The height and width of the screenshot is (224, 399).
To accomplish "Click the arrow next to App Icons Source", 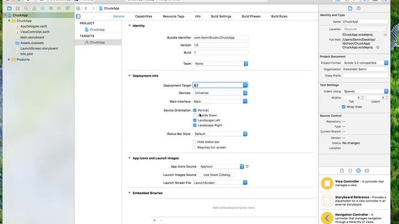I will click(x=247, y=167).
